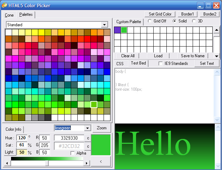
Task: Click lightness slider left arrow
Action: tap(7, 163)
